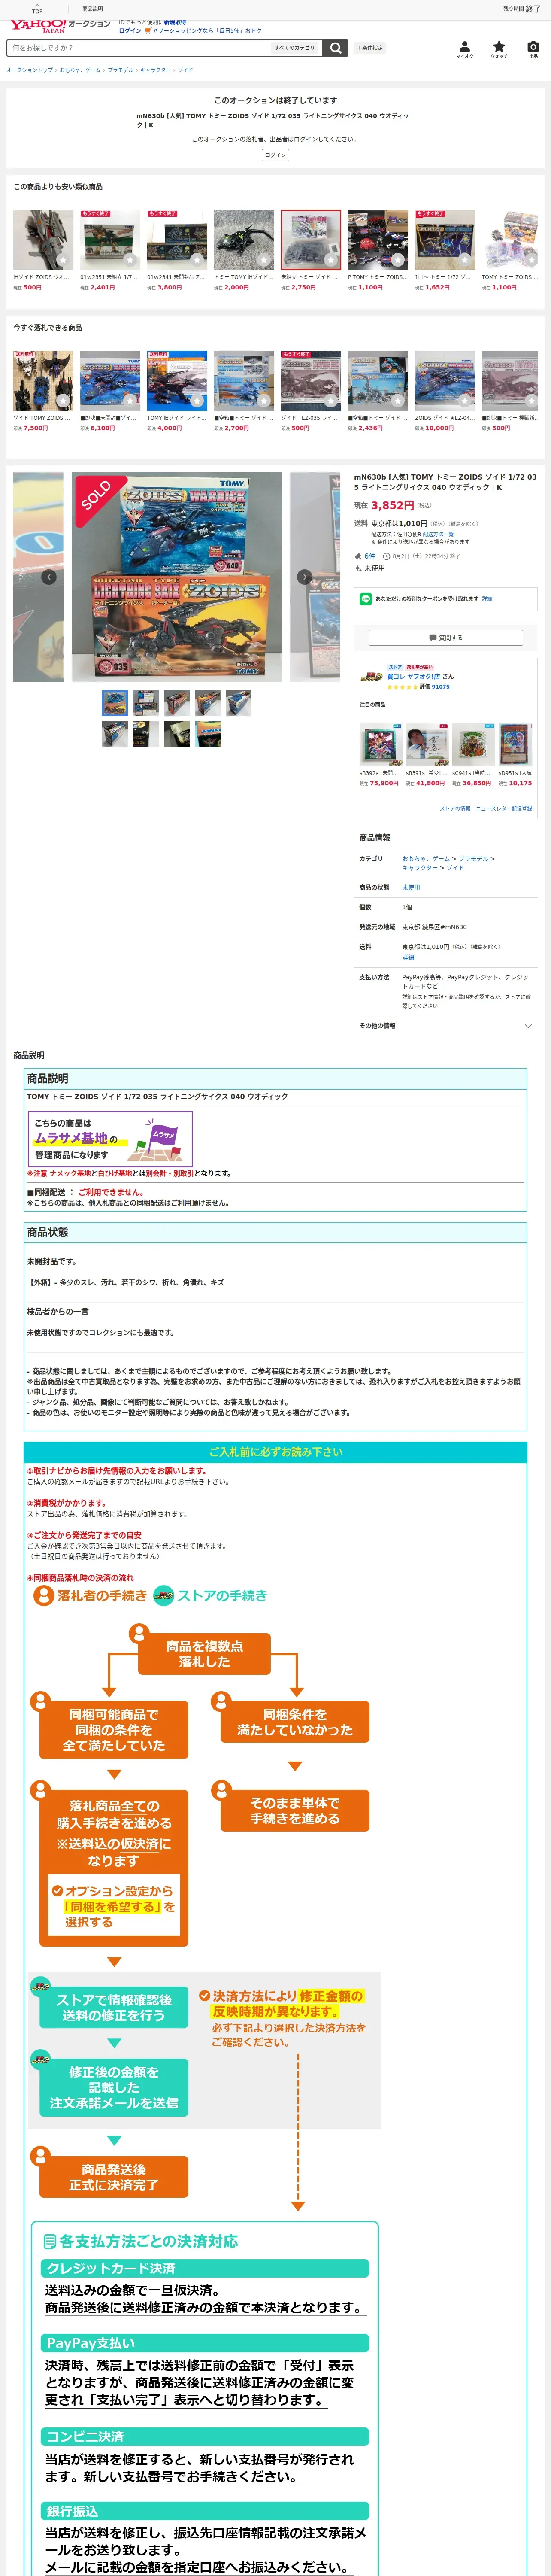Click the キャラクター breadcrumb
This screenshot has width=551, height=2576.
(x=155, y=70)
